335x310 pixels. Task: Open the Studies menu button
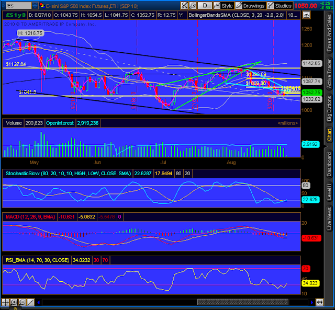280,6
